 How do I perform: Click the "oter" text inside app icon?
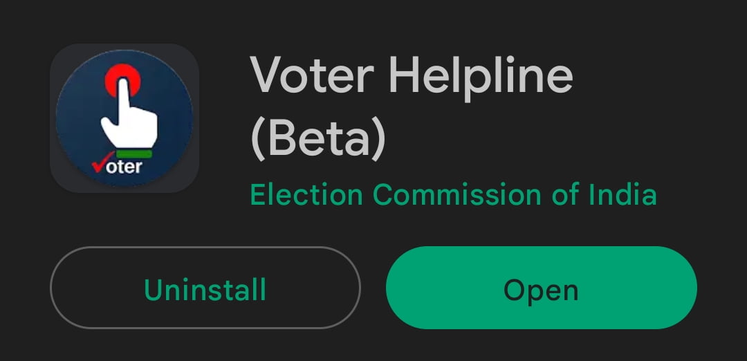click(124, 167)
